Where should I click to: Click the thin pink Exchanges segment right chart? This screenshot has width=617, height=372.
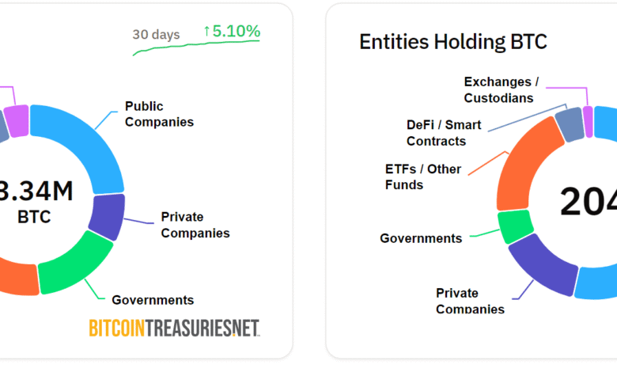[x=589, y=122]
